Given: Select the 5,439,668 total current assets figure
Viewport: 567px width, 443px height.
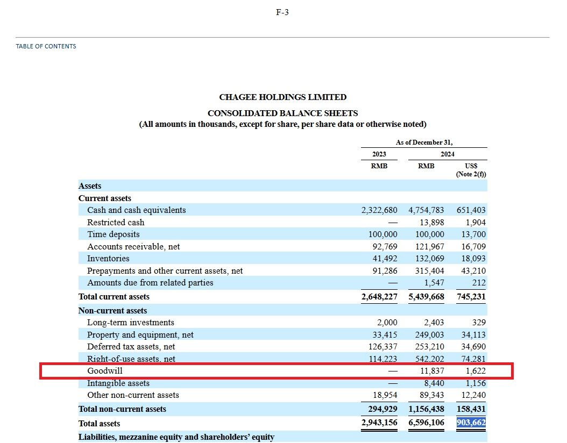Looking at the screenshot, I should (x=426, y=297).
